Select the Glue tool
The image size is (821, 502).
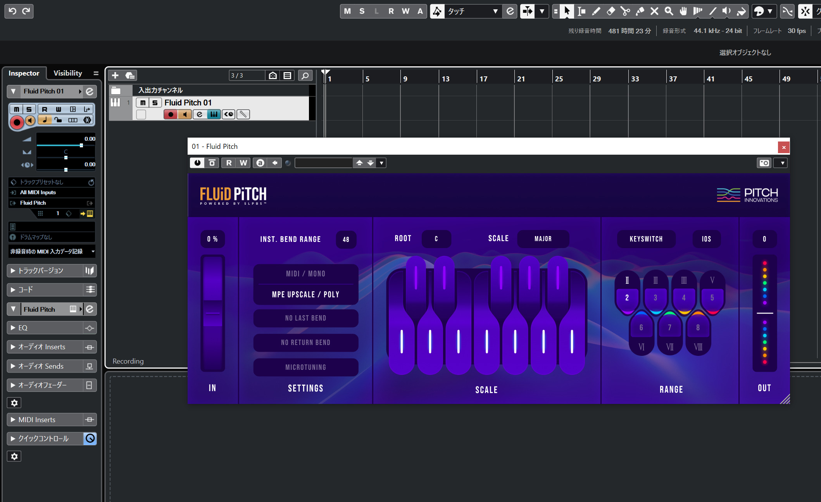pyautogui.click(x=640, y=11)
